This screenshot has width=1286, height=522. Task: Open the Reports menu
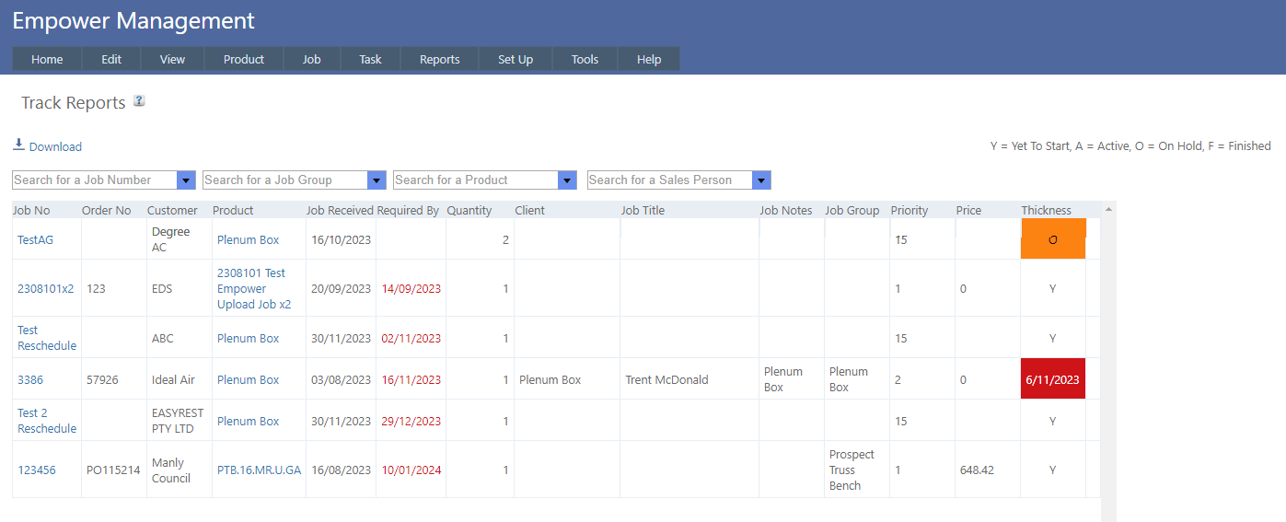(x=439, y=59)
